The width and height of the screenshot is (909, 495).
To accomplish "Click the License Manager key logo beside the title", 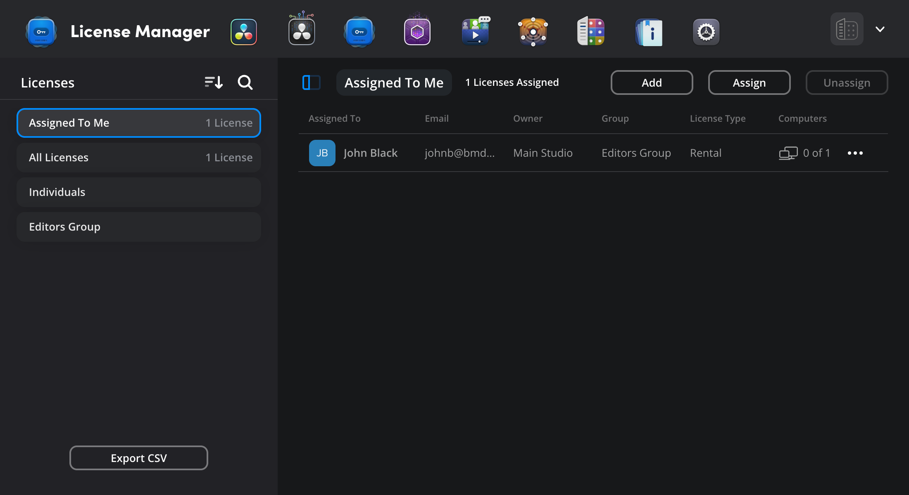I will 41,32.
